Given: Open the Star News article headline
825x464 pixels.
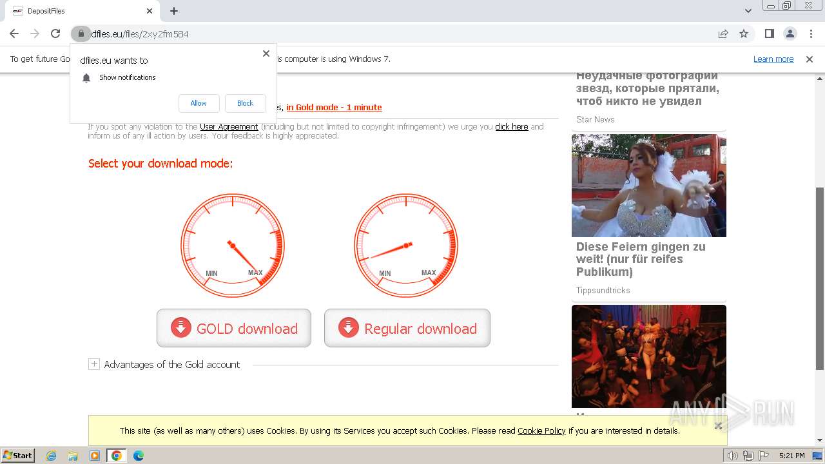Looking at the screenshot, I should point(648,88).
